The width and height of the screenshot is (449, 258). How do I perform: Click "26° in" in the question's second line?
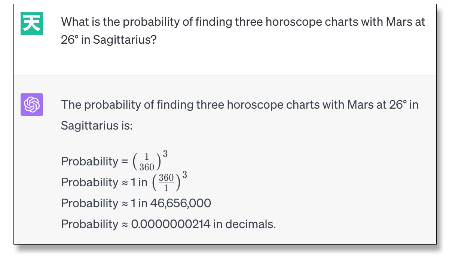(76, 40)
